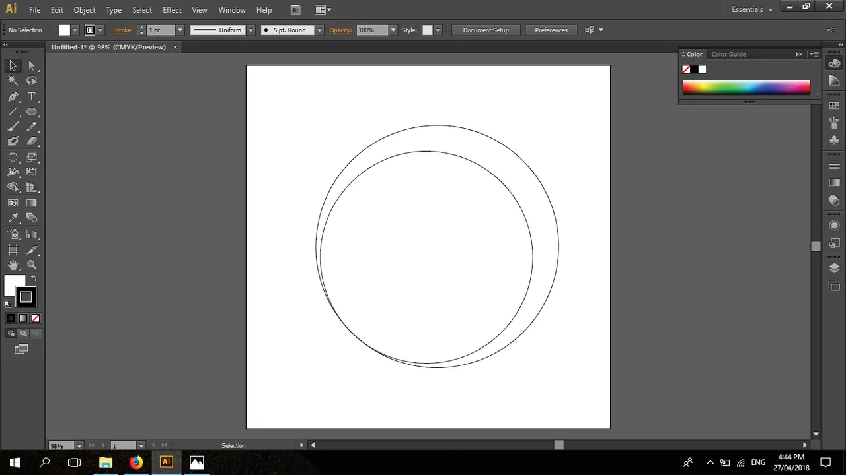846x475 pixels.
Task: Select the Ellipse tool
Action: (32, 111)
